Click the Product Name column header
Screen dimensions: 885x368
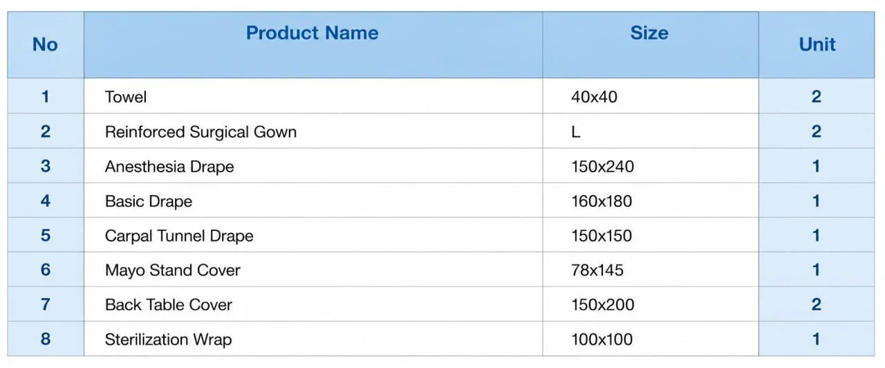pyautogui.click(x=313, y=33)
